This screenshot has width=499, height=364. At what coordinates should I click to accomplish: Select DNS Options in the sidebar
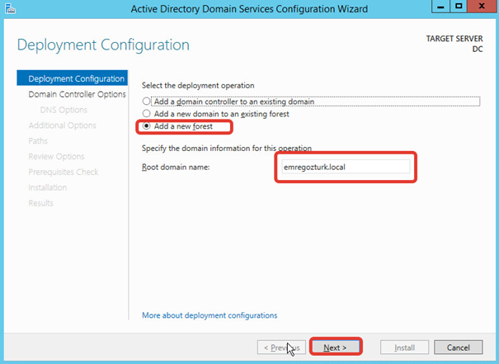[x=64, y=110]
